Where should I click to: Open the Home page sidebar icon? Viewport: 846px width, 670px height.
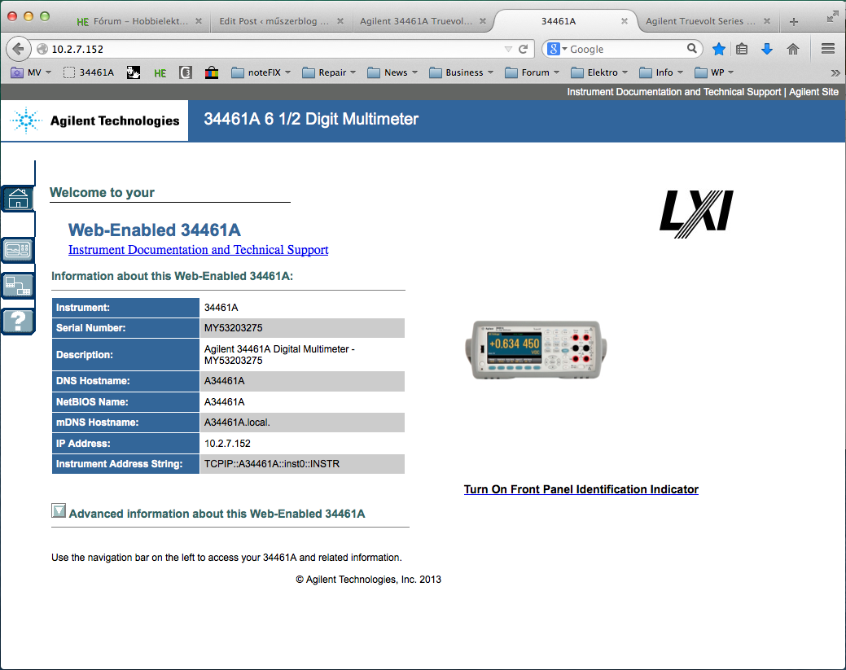(18, 199)
